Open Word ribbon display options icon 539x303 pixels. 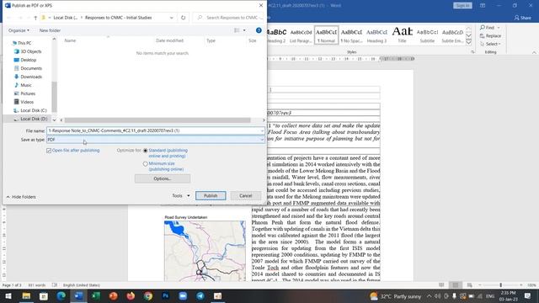click(483, 6)
